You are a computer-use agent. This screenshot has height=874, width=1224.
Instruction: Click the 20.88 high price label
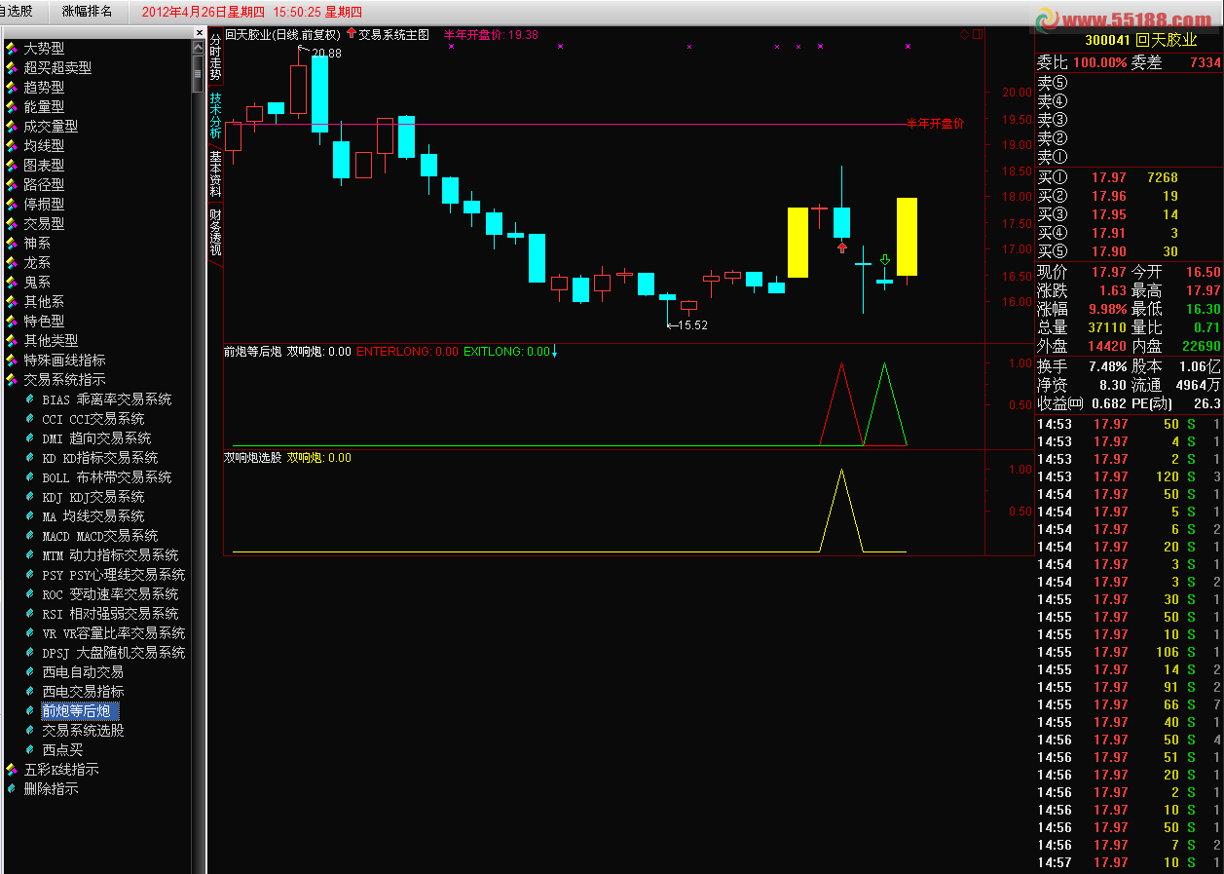(326, 54)
